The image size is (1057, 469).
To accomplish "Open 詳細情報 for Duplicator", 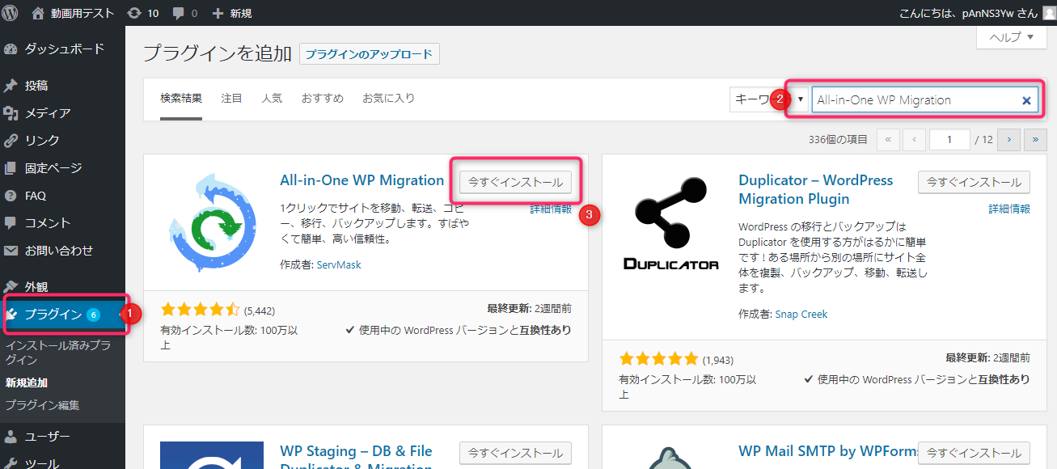I will point(1009,209).
